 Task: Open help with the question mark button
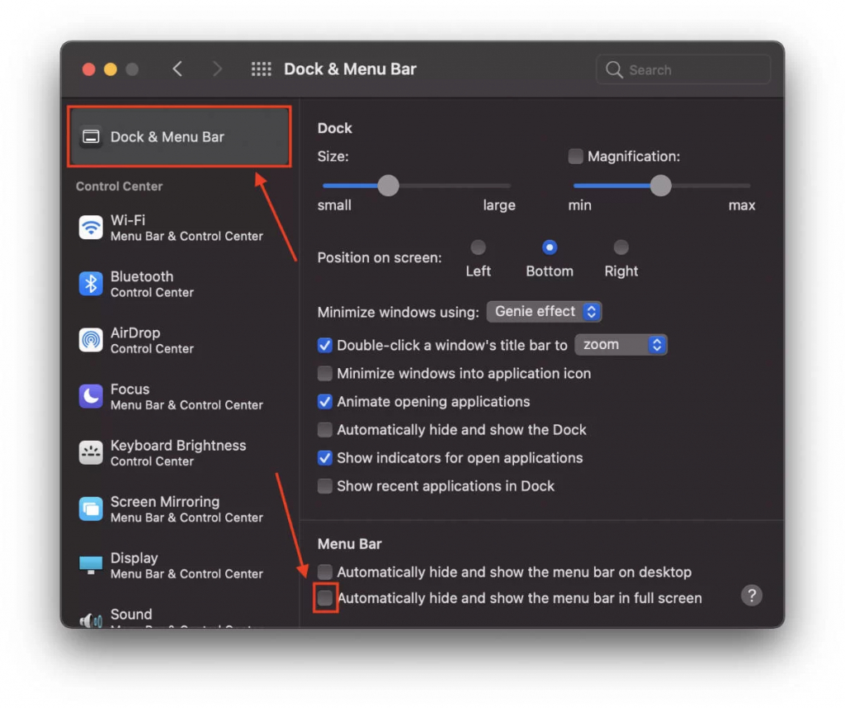(751, 596)
